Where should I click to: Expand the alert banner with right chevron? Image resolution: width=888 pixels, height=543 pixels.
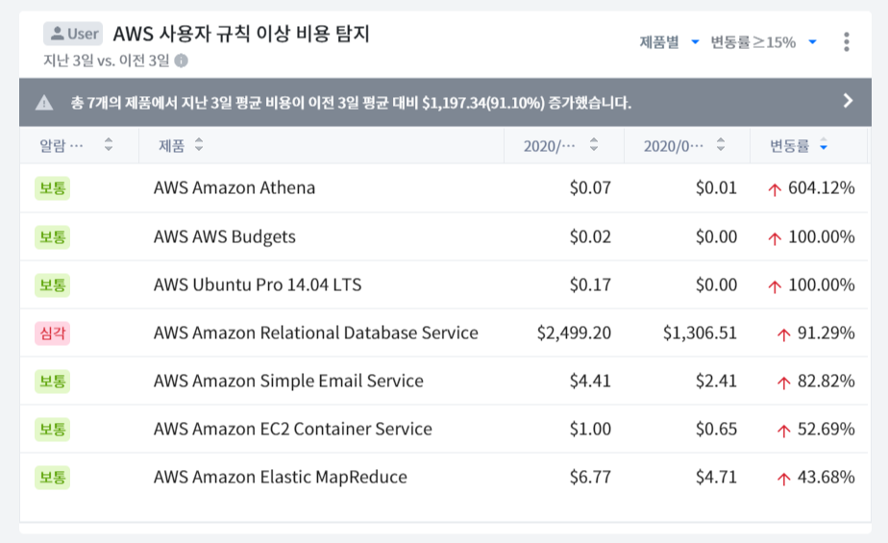(x=848, y=101)
